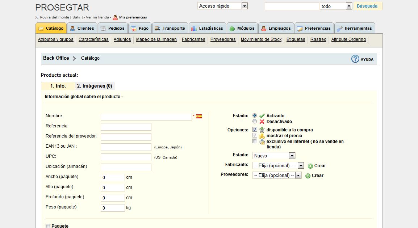Viewport: 418px width, 228px height.
Task: Click the Spanish flag language icon
Action: click(x=199, y=117)
